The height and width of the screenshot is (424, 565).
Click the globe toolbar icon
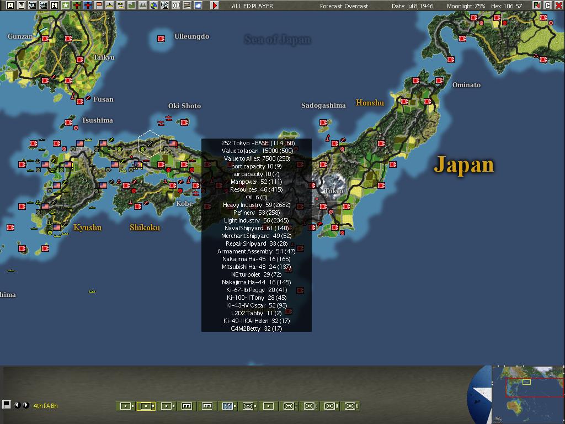154,6
